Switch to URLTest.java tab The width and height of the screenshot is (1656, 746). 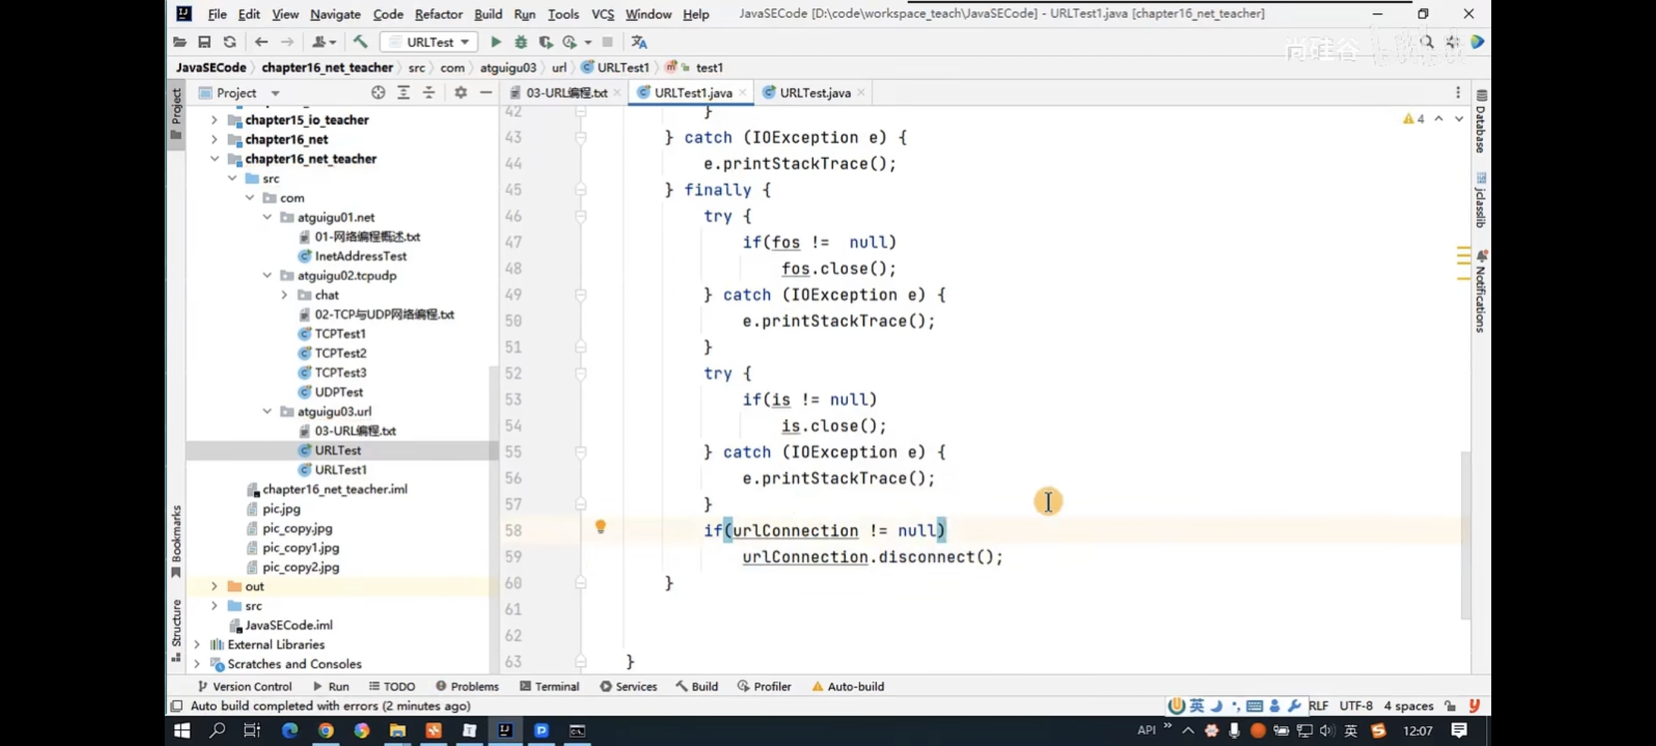coord(814,93)
